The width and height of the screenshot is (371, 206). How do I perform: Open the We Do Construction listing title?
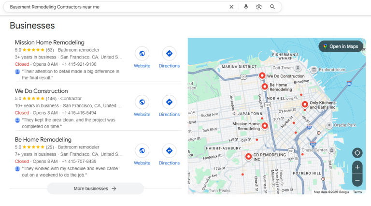(x=41, y=91)
